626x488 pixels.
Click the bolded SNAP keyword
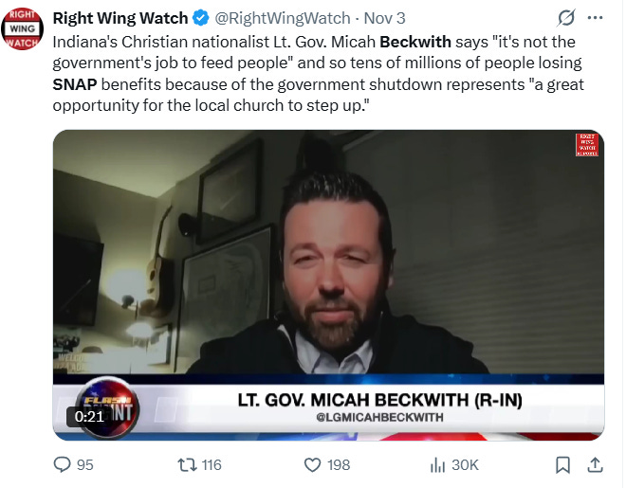(x=75, y=84)
